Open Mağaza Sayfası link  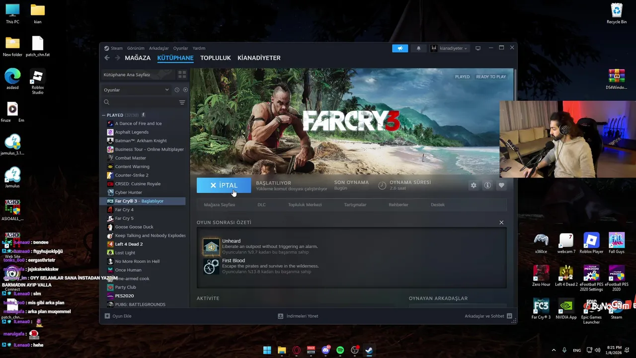[x=220, y=205]
